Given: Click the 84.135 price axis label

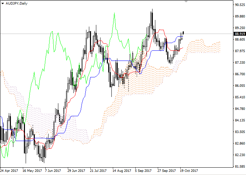Looking at the screenshot, I should pos(240,120).
